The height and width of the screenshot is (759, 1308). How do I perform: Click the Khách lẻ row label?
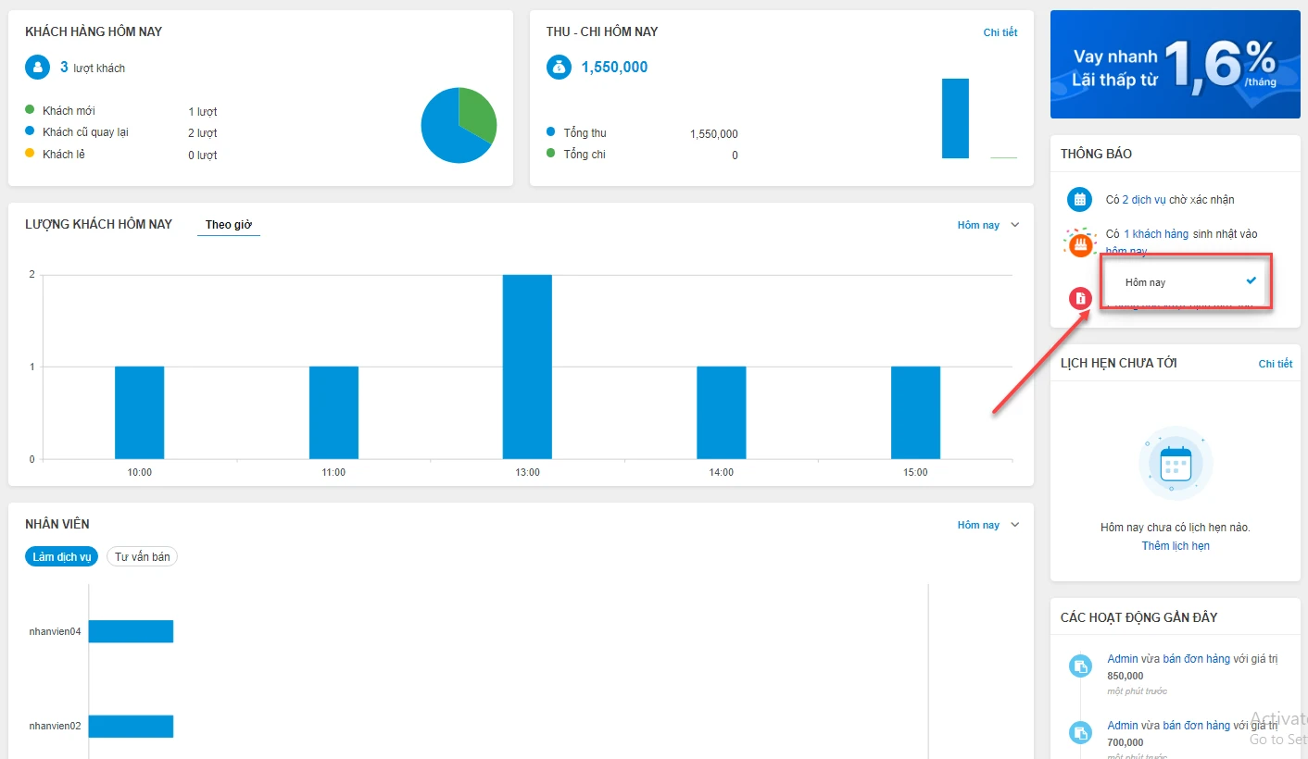[64, 155]
